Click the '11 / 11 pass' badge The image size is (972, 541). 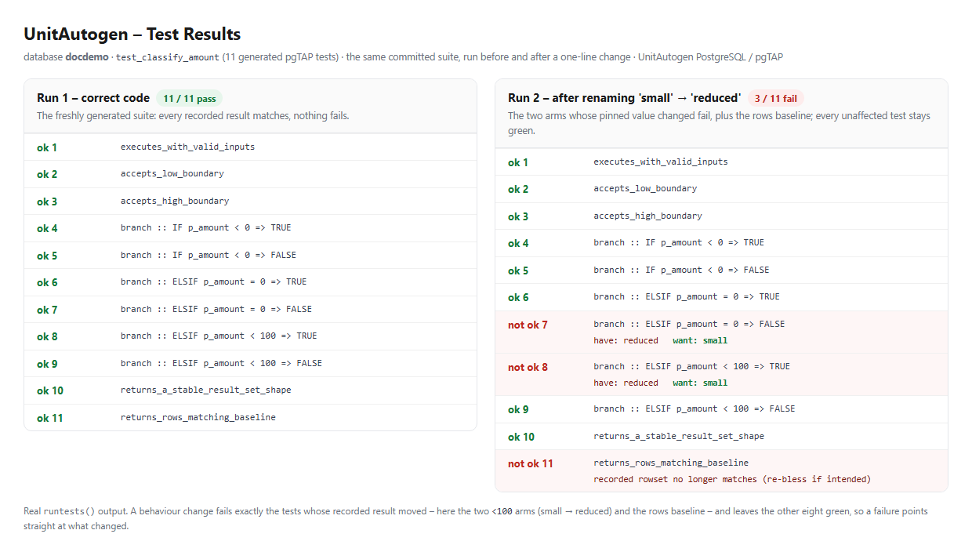tap(190, 99)
